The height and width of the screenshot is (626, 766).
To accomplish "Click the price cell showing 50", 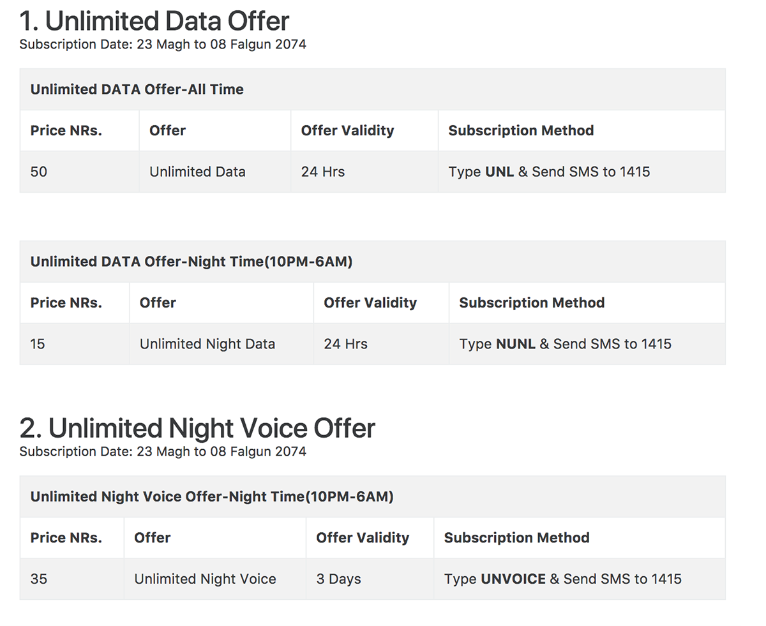I will point(79,172).
